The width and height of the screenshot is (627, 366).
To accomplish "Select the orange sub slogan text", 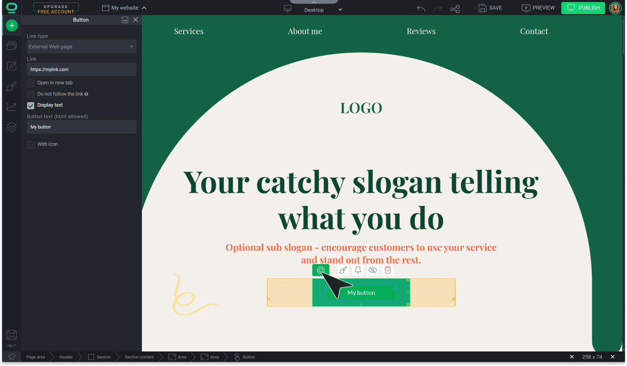I will click(x=361, y=254).
